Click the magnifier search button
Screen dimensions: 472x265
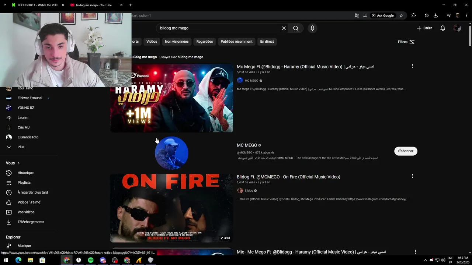(296, 28)
